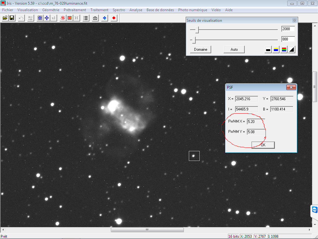The height and width of the screenshot is (239, 318).
Task: Click the PSF Y field 2760.546
Action: click(282, 99)
